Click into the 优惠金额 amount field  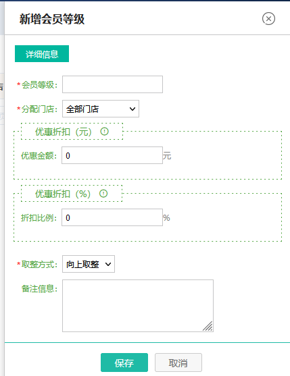point(112,155)
